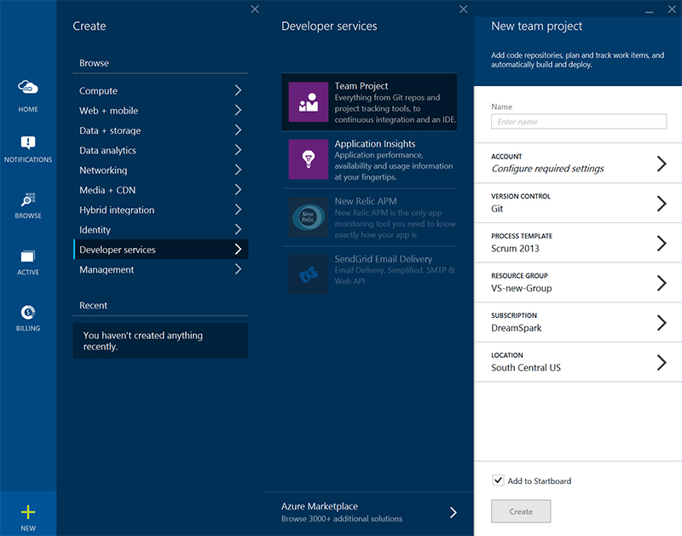
Task: Configure the Account required settings
Action: tap(578, 163)
